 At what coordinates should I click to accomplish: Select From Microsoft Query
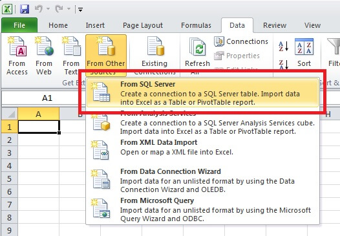point(202,209)
